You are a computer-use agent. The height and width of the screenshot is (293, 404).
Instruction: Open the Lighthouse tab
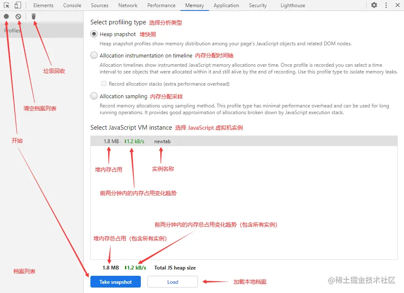tap(293, 5)
